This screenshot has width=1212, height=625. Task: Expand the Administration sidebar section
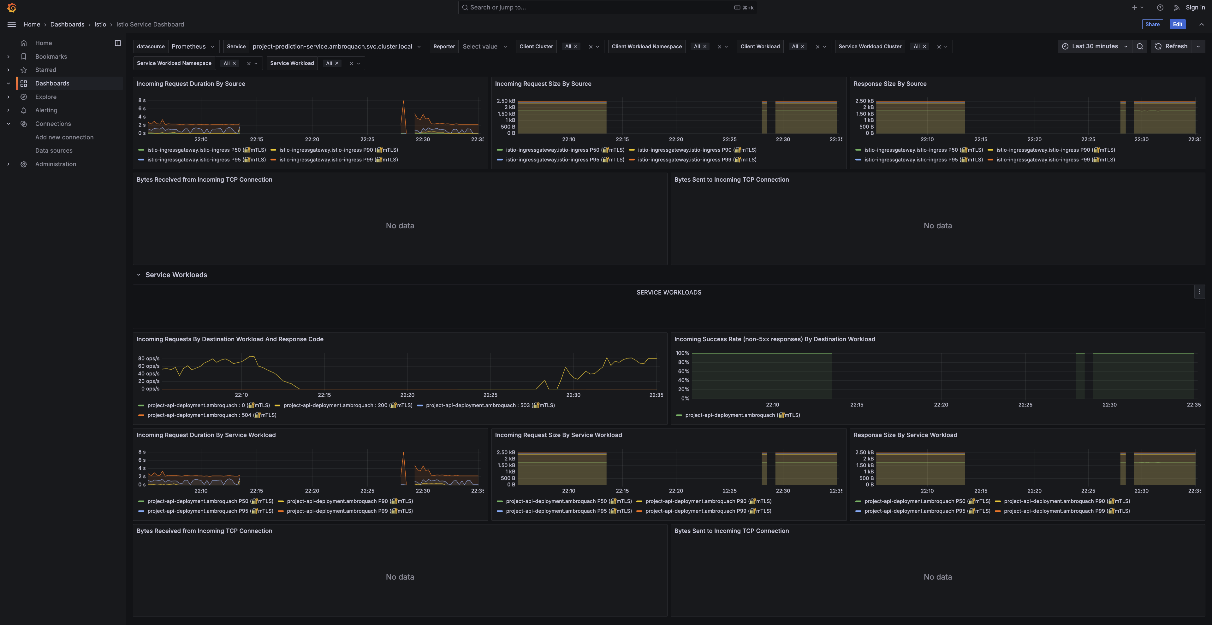[8, 165]
